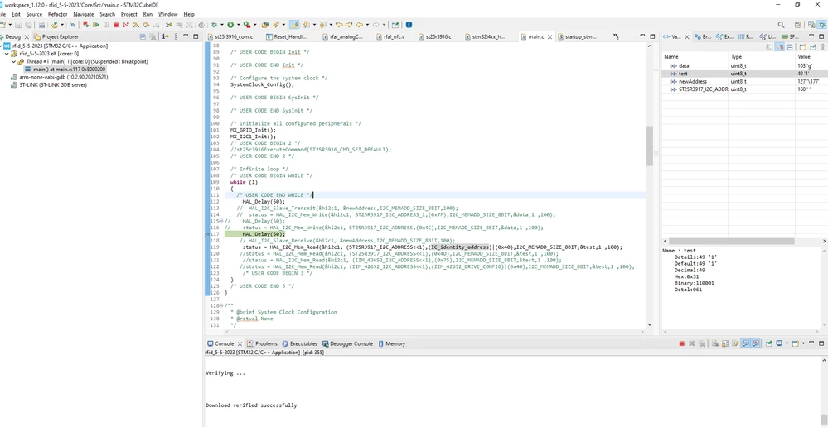Click the red Terminate icon in the Console toolbar
The width and height of the screenshot is (828, 427).
682,343
